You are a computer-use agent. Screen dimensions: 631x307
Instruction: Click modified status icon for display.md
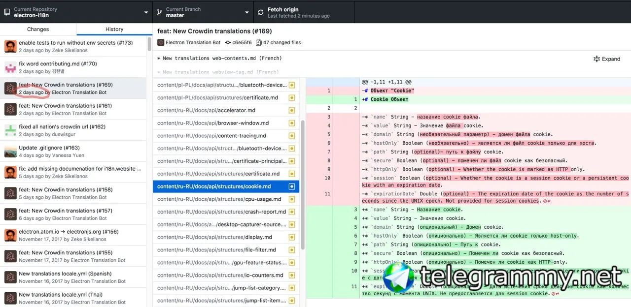pyautogui.click(x=292, y=237)
